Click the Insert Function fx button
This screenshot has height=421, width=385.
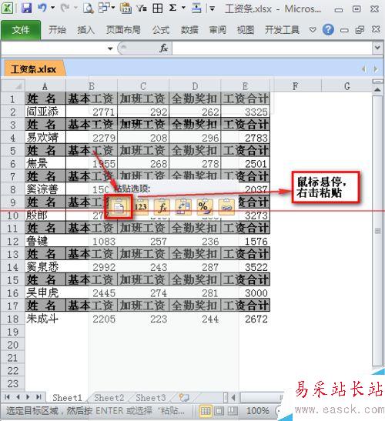[x=163, y=48]
